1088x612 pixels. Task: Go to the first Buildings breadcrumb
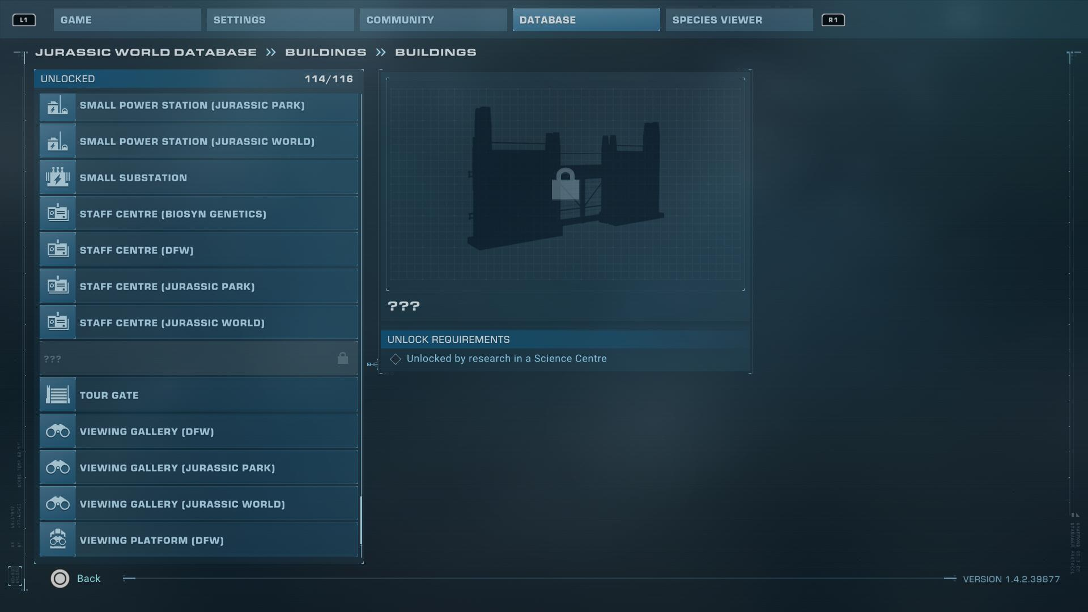click(326, 52)
